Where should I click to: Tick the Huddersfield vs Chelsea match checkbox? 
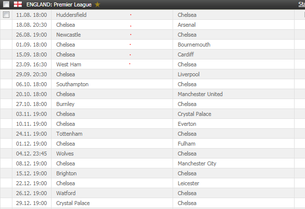tap(6, 14)
